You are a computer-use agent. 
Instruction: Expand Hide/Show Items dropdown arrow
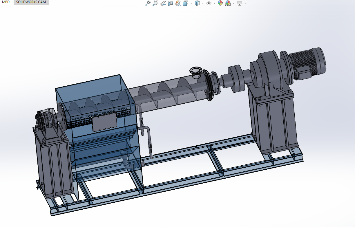pos(214,3)
